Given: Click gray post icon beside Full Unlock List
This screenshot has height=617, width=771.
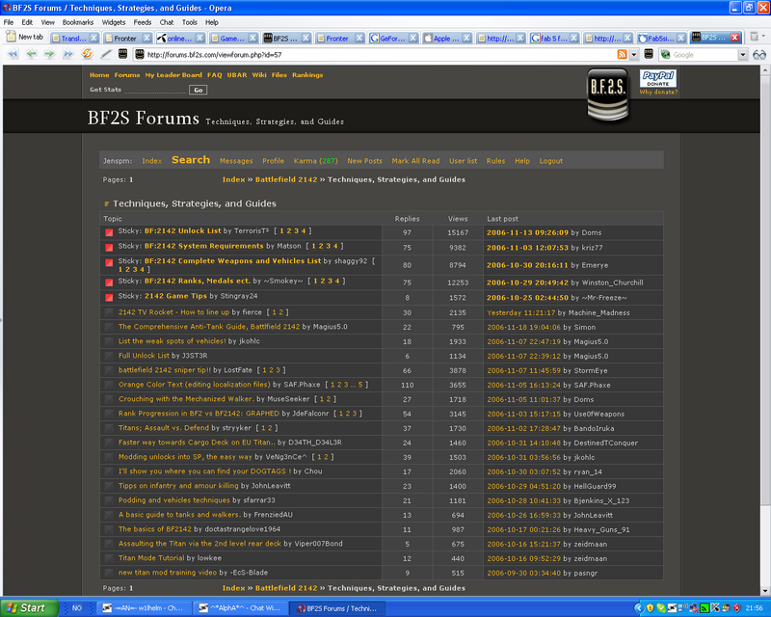Looking at the screenshot, I should click(109, 356).
